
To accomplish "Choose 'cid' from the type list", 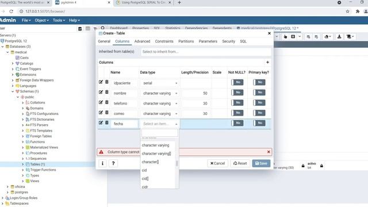I will pos(158,170).
